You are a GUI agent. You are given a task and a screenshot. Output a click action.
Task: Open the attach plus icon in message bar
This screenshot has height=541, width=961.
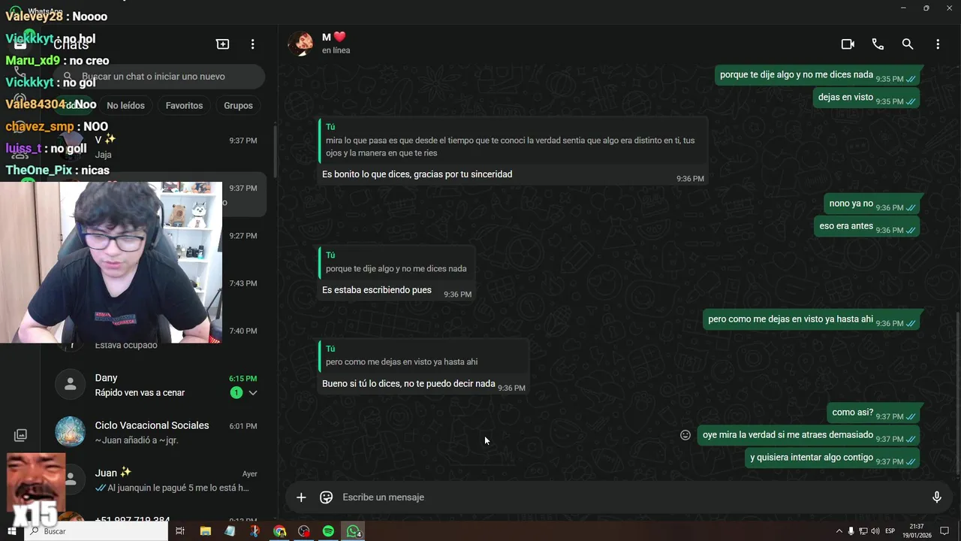(x=301, y=497)
